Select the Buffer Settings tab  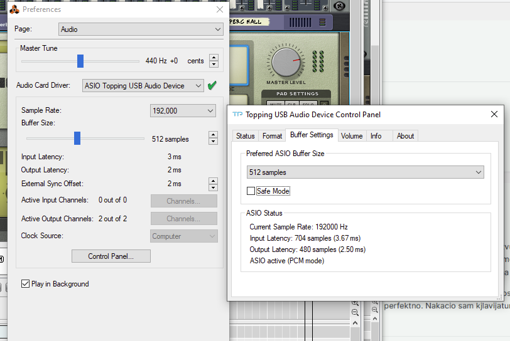tap(312, 135)
